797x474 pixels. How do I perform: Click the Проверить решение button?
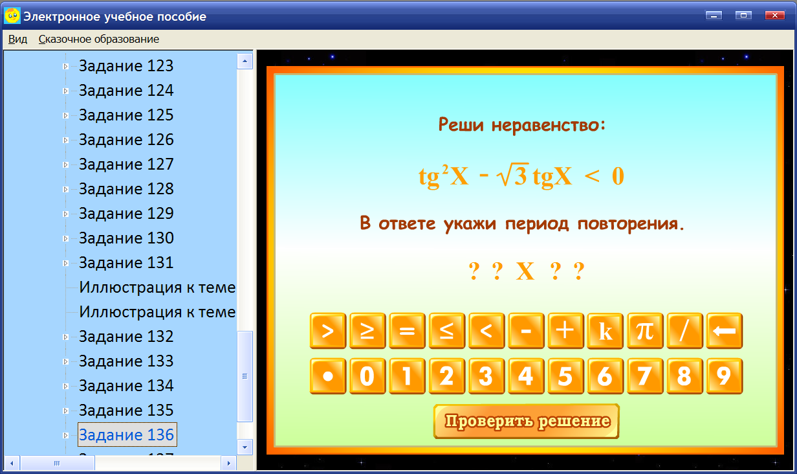point(526,421)
